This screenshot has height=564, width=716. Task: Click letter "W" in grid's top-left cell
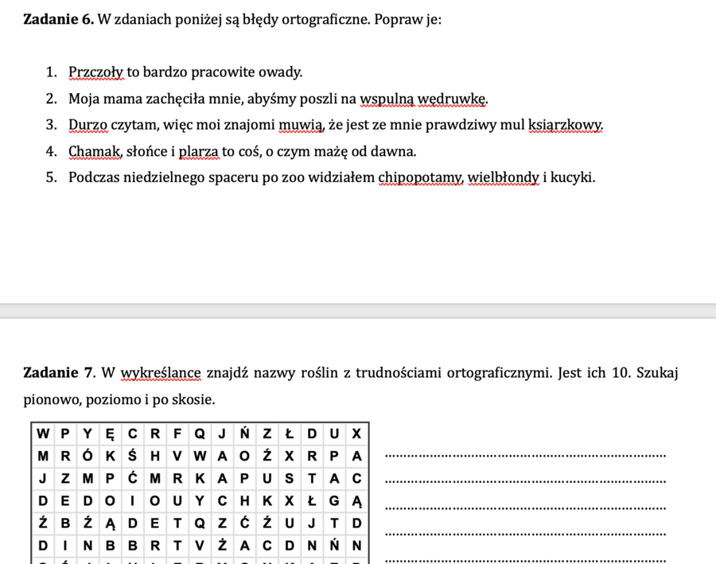(x=42, y=434)
